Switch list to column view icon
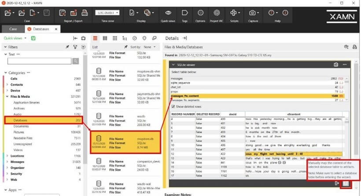Viewport: 361px width, 196px height. tap(105, 38)
